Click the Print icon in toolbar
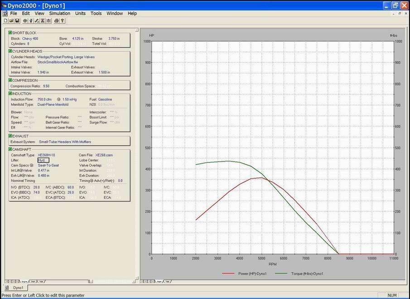The height and width of the screenshot is (299, 410). click(56, 21)
